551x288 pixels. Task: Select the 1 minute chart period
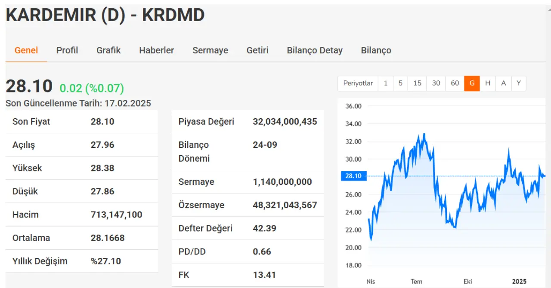(x=386, y=83)
